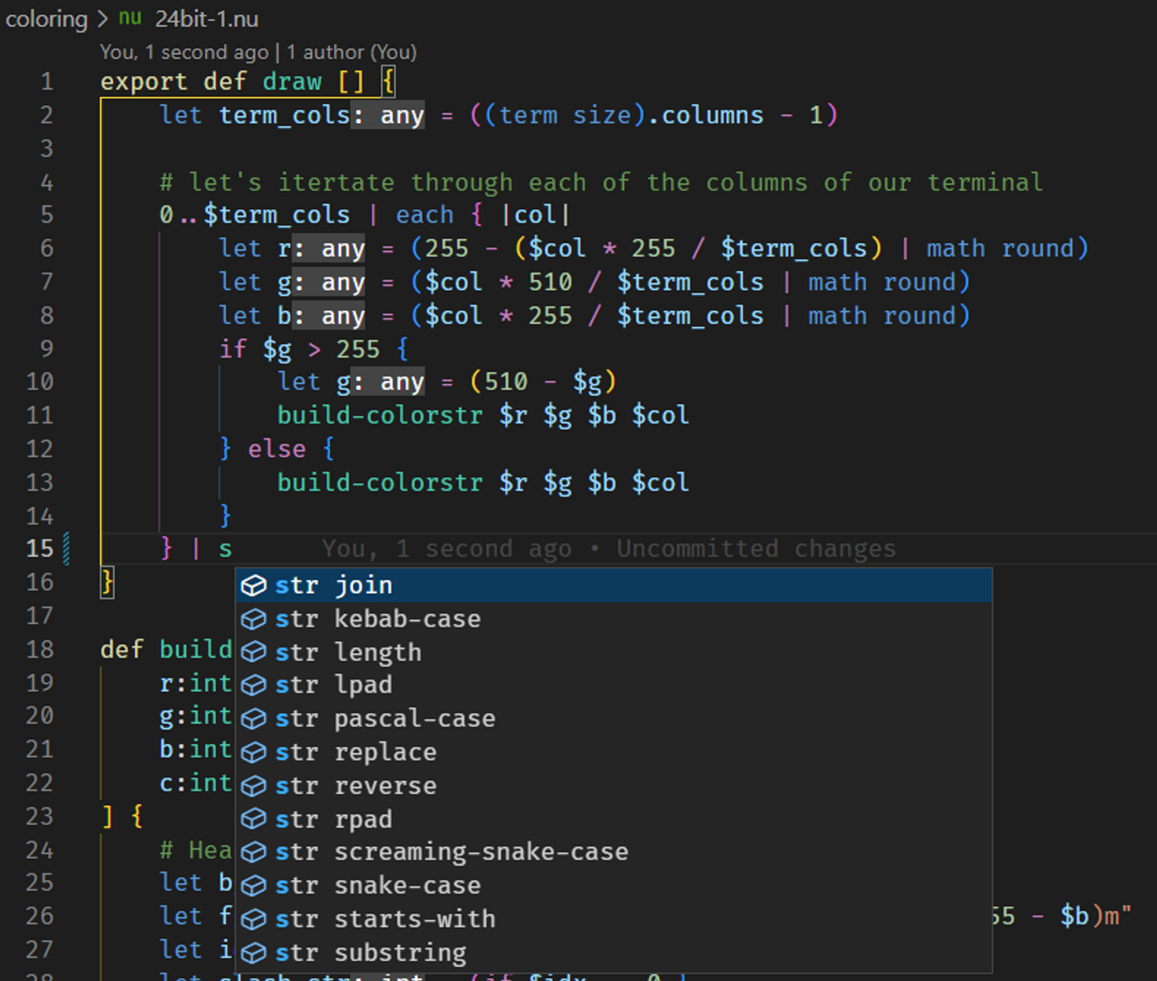Click the cube icon beside str substring

253,953
